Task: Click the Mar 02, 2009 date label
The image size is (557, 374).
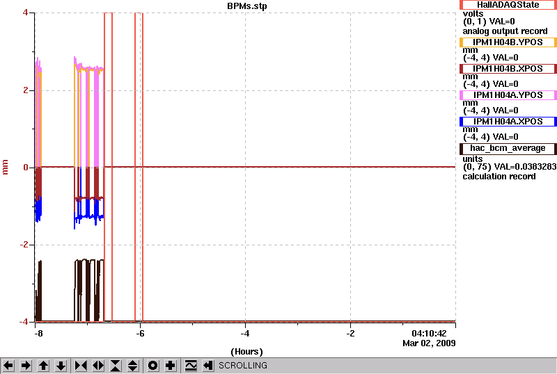Action: coord(429,343)
